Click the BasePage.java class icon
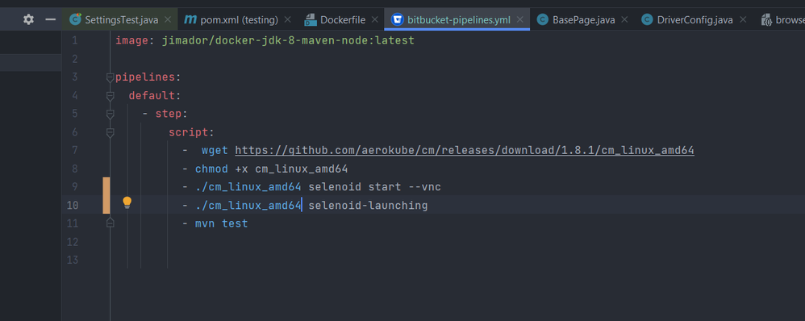Image resolution: width=805 pixels, height=321 pixels. click(542, 19)
